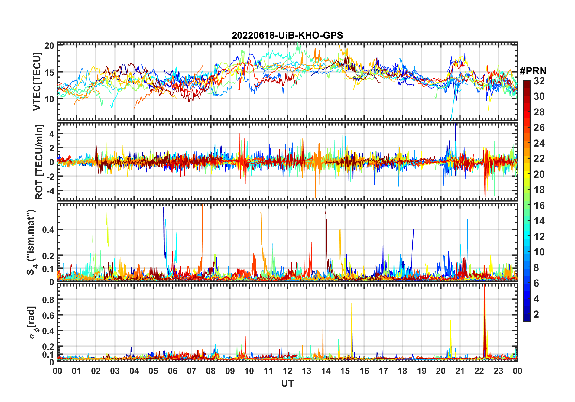Click the S4 panel plot area

(x=287, y=242)
